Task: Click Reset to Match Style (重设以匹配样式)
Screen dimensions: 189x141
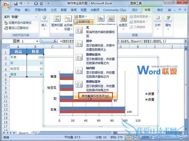Action: tap(16, 28)
